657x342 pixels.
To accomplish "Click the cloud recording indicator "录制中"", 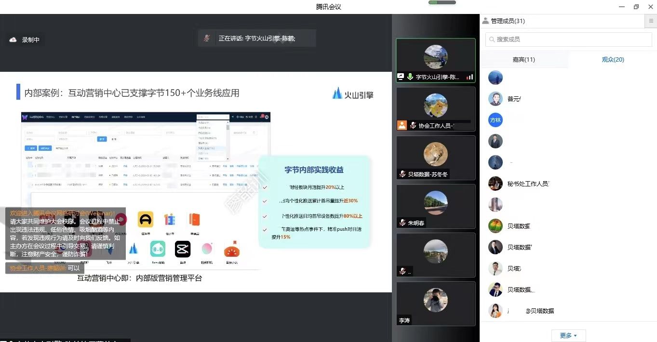I will [25, 40].
